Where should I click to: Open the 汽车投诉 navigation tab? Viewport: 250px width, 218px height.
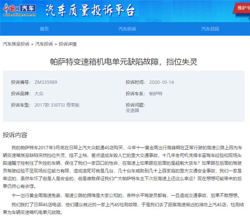point(127,29)
